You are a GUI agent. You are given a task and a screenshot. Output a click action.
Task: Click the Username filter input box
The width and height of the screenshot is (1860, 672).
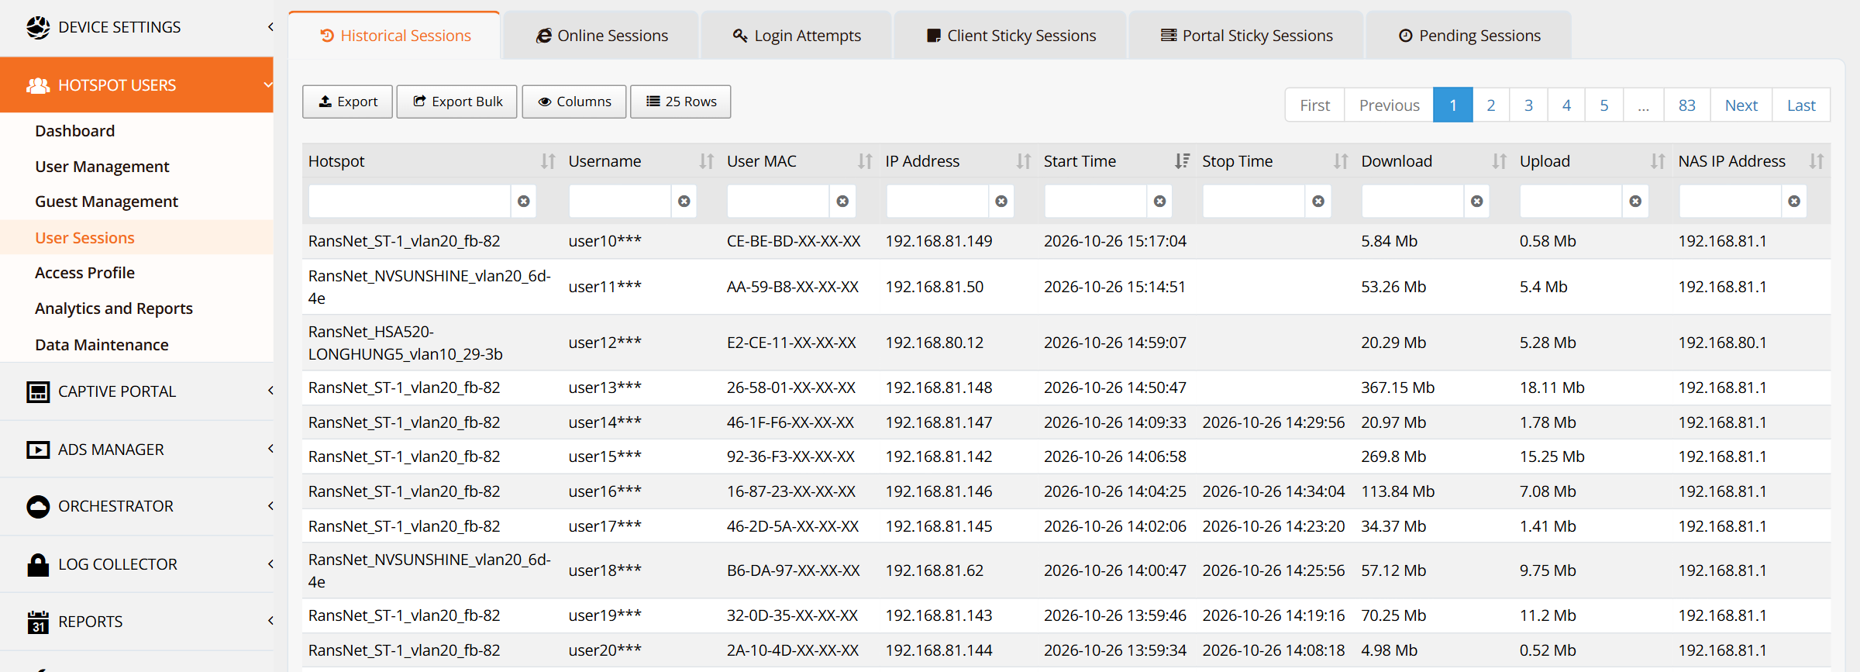coord(620,202)
